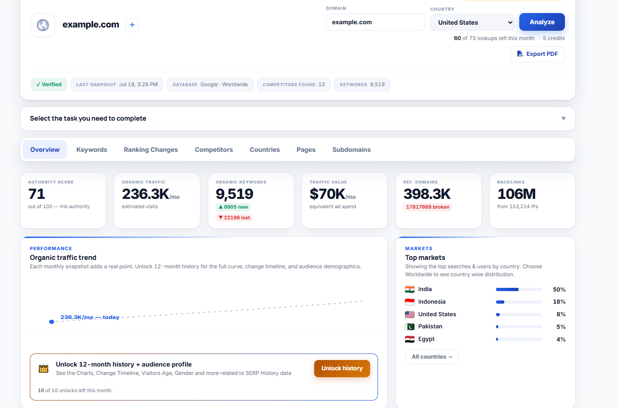Open 'Select the task you need to complete' panel
The height and width of the screenshot is (408, 619).
(298, 119)
